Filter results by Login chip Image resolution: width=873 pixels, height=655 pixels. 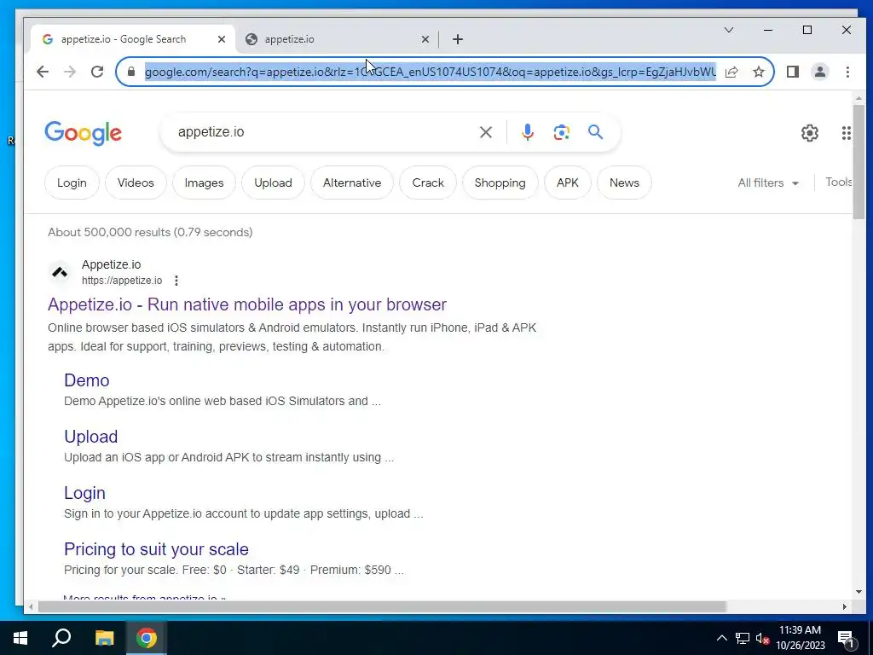click(72, 183)
